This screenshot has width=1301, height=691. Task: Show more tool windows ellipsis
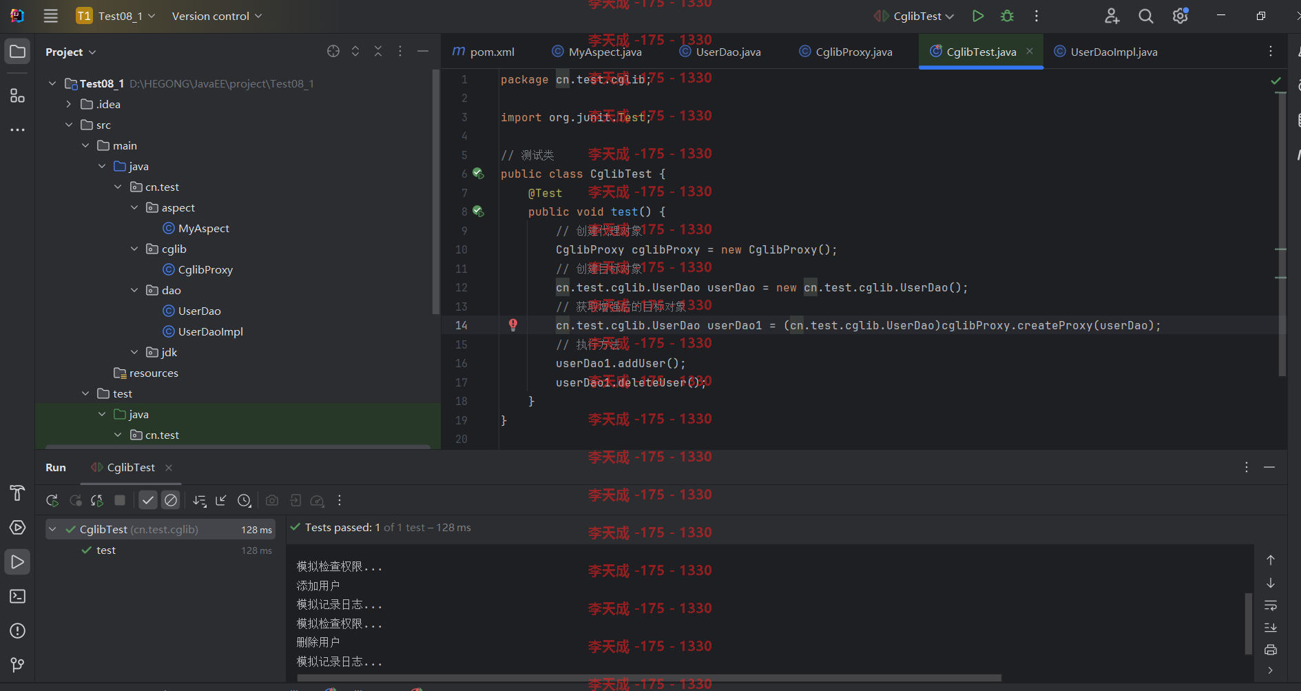coord(18,130)
